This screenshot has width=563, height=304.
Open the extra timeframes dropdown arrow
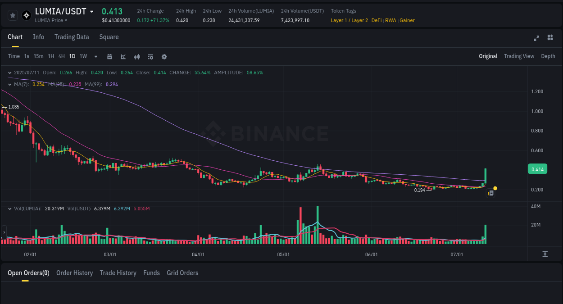[x=95, y=56]
